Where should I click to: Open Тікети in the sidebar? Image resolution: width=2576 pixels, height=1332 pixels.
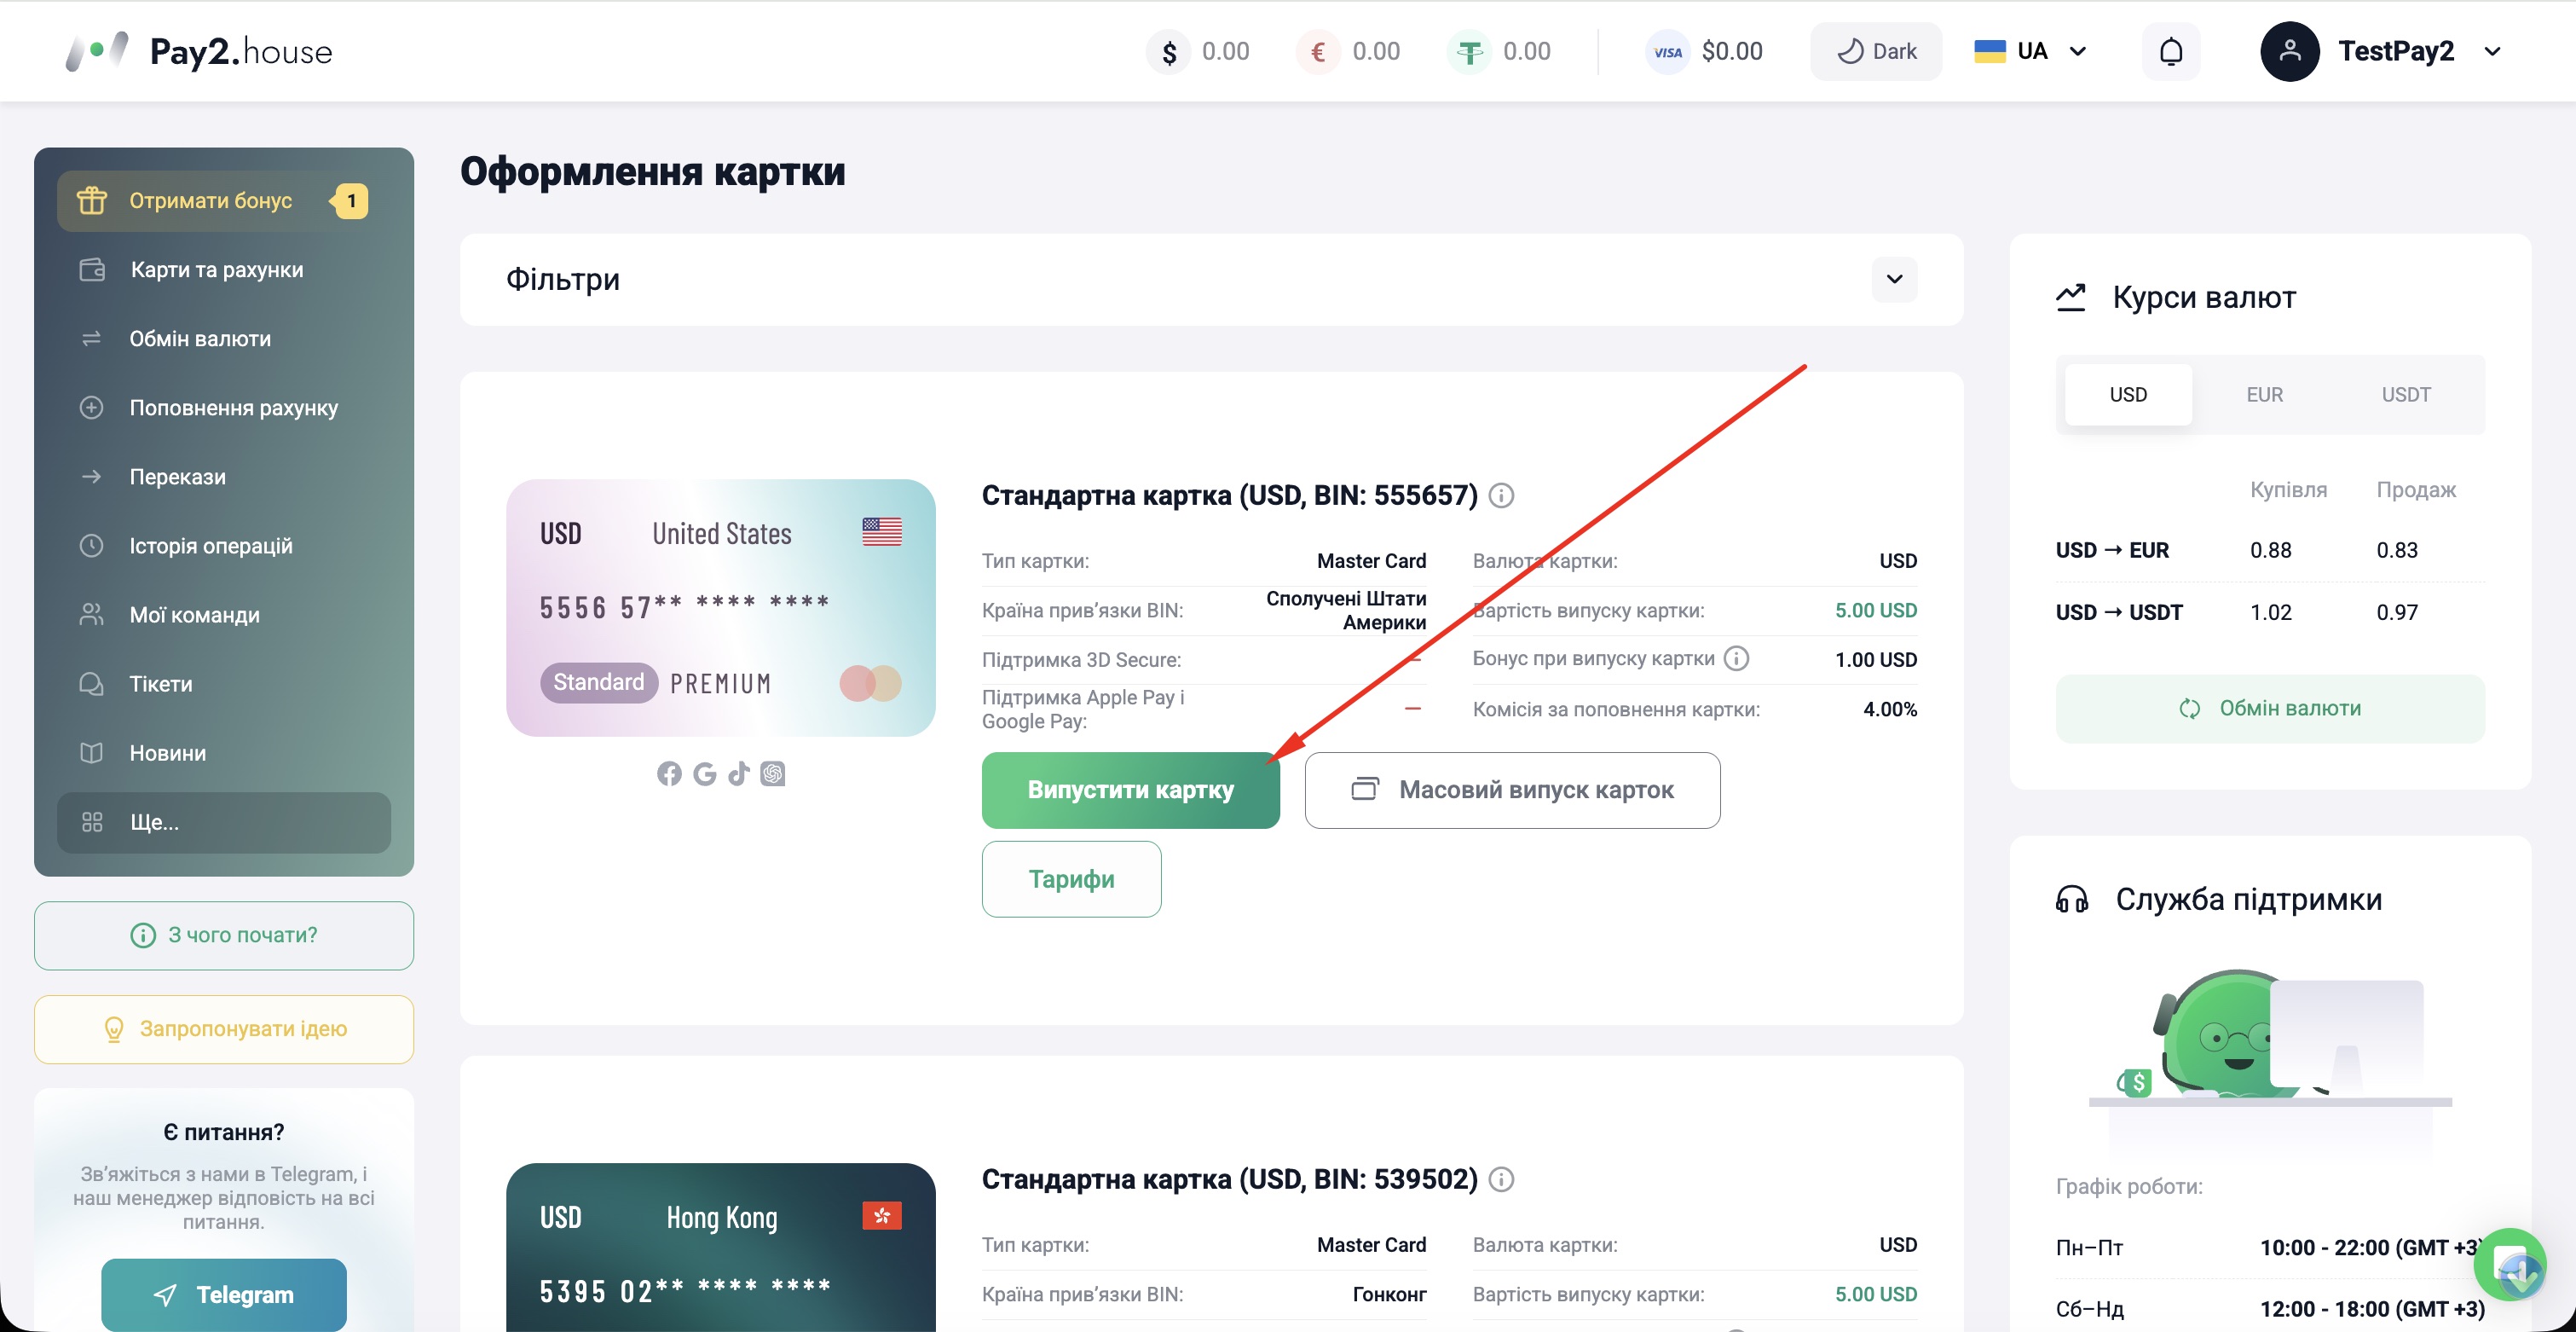tap(224, 685)
